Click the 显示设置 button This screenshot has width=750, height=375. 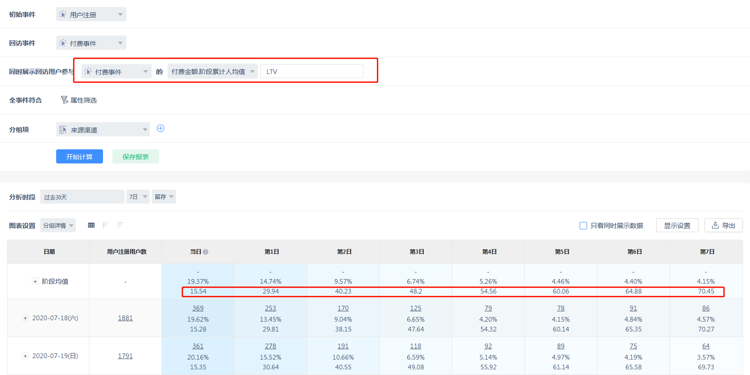[677, 225]
